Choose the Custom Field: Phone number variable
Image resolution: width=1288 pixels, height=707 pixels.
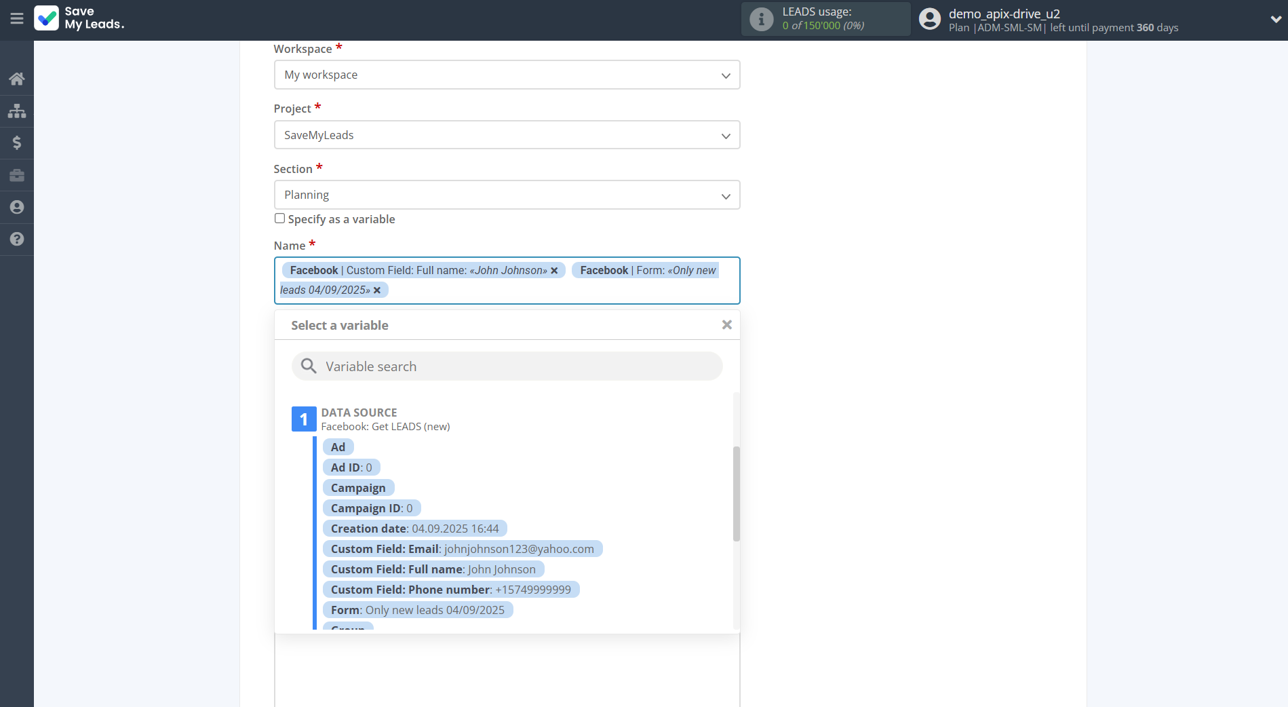[x=450, y=590]
